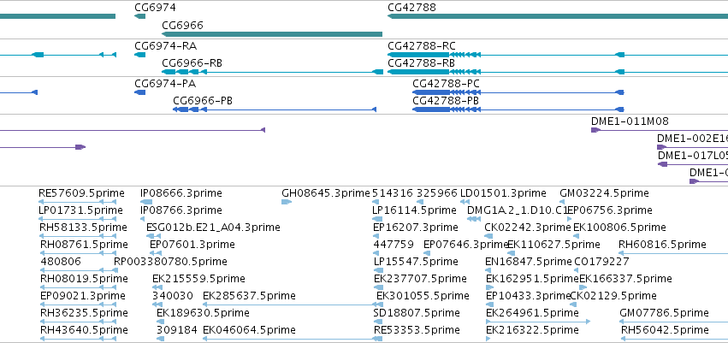The image size is (728, 343).
Task: Click the CG6974-PA protein feature
Action: [x=165, y=84]
